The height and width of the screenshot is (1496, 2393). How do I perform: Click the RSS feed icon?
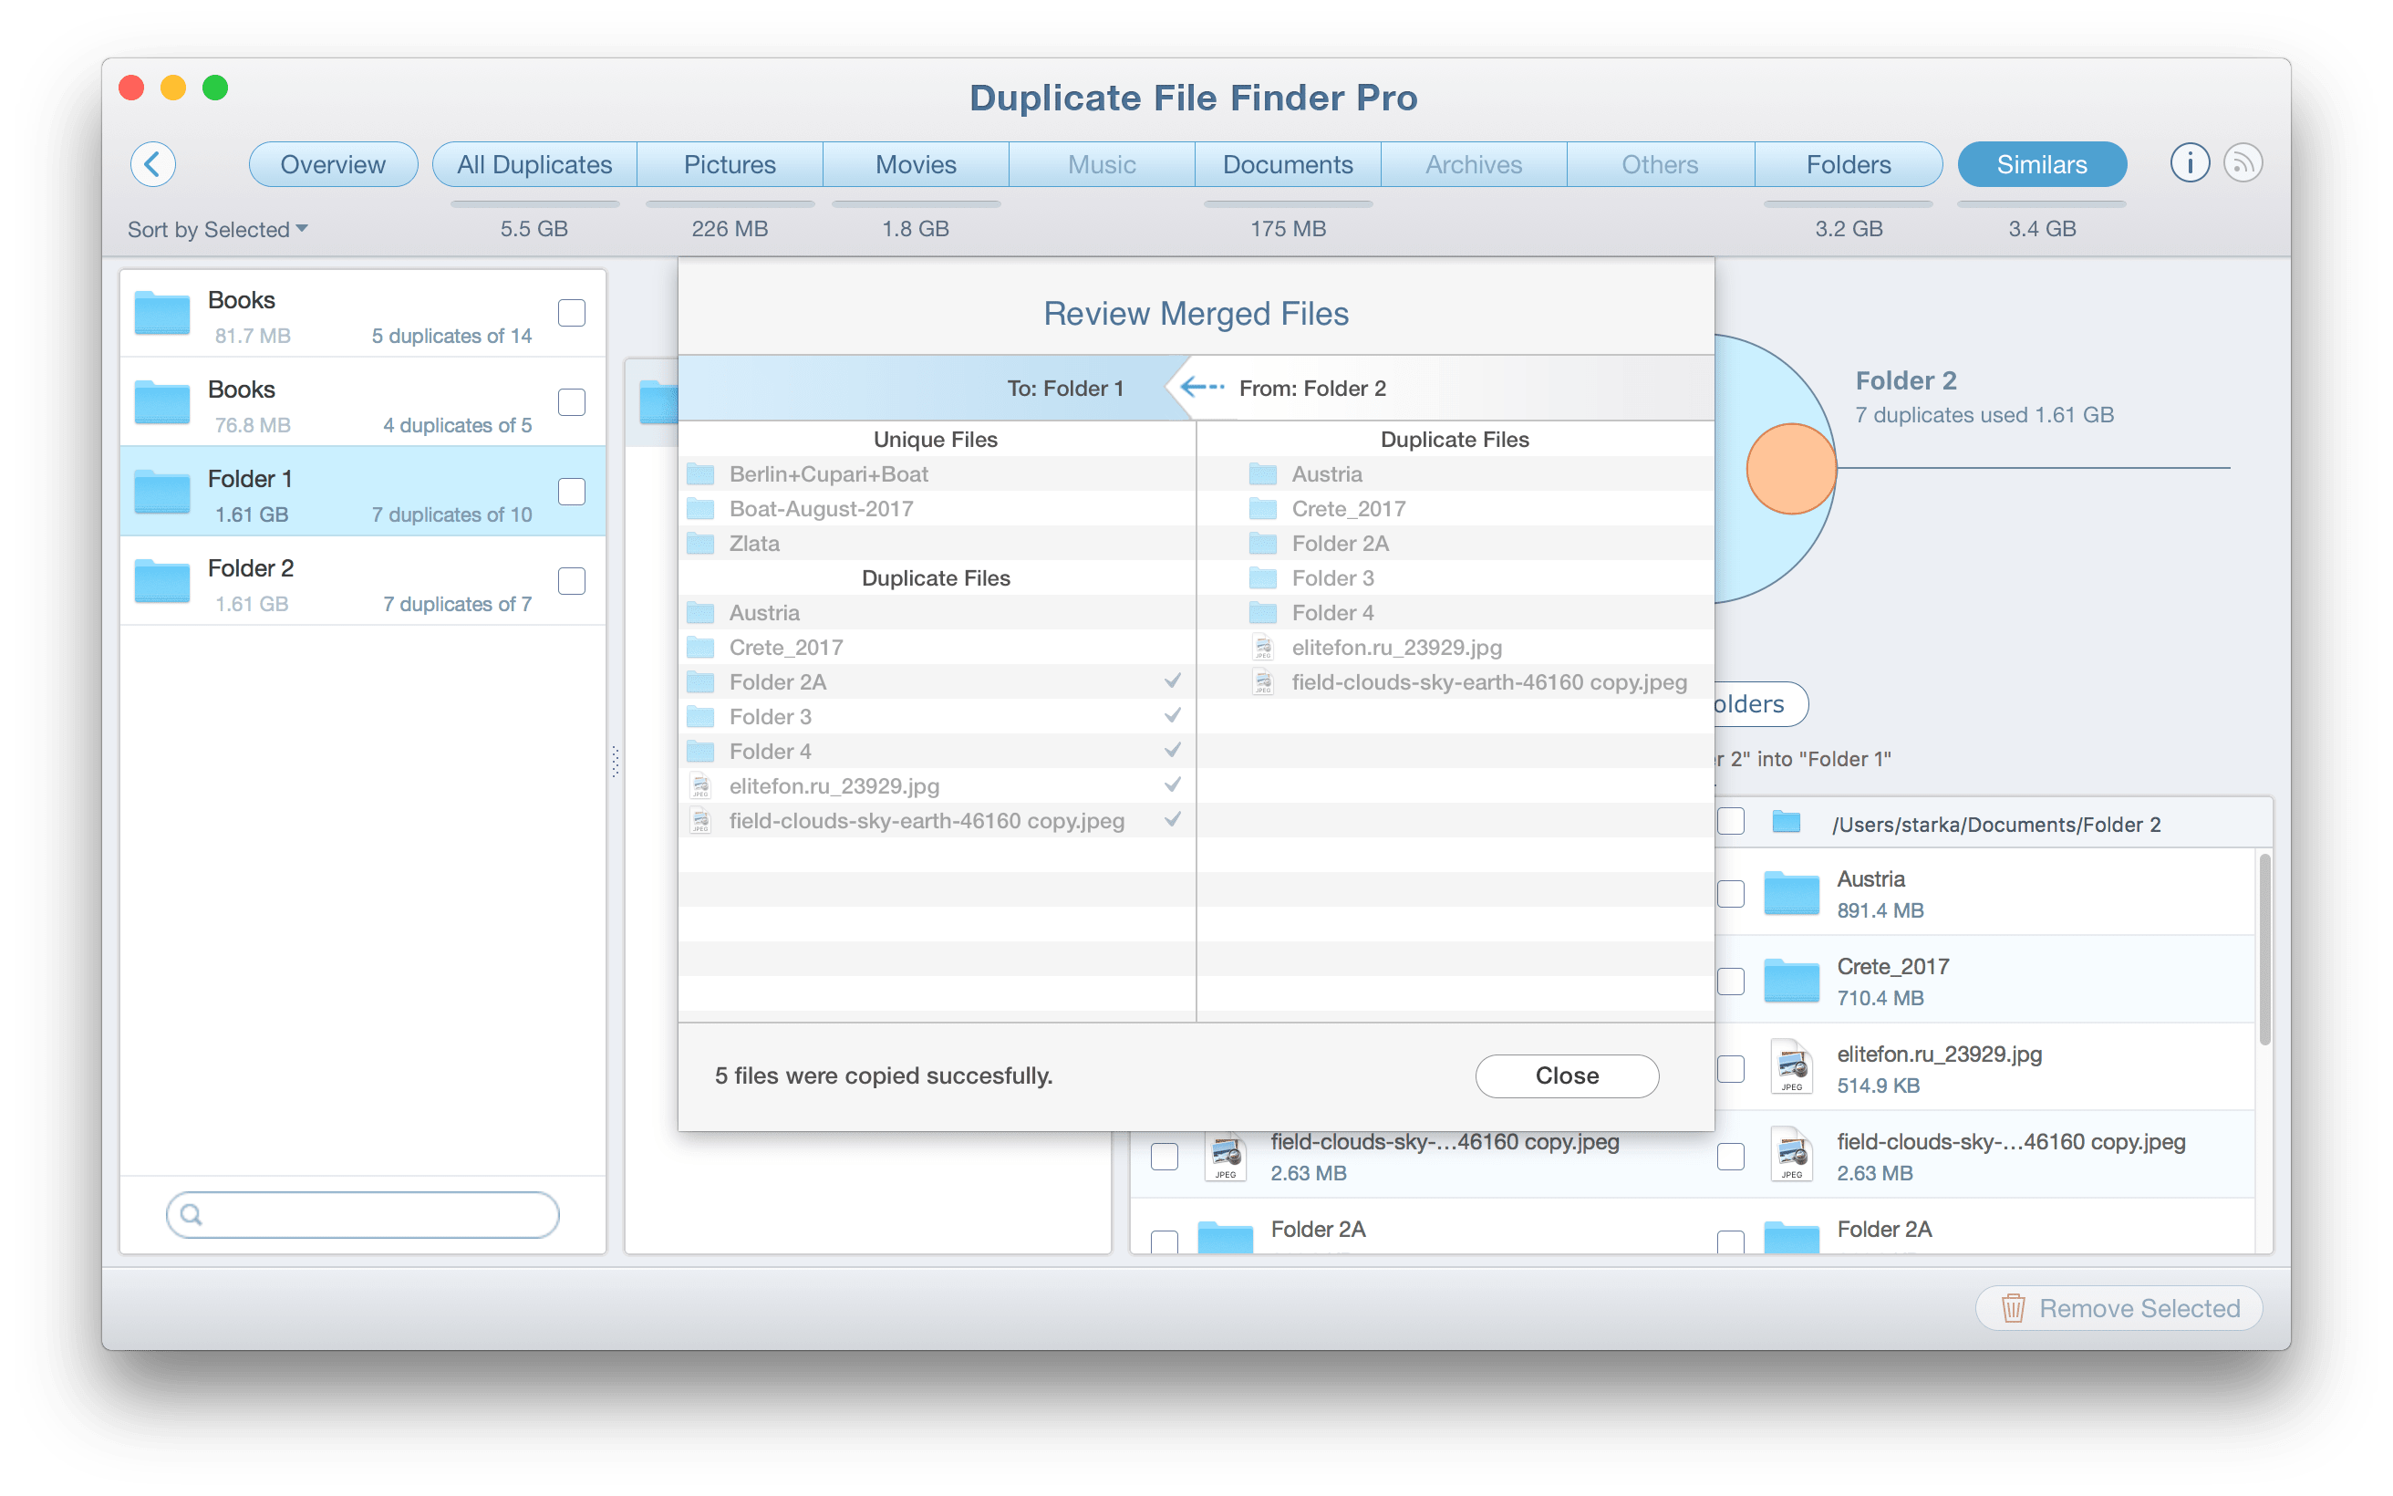pos(2242,163)
